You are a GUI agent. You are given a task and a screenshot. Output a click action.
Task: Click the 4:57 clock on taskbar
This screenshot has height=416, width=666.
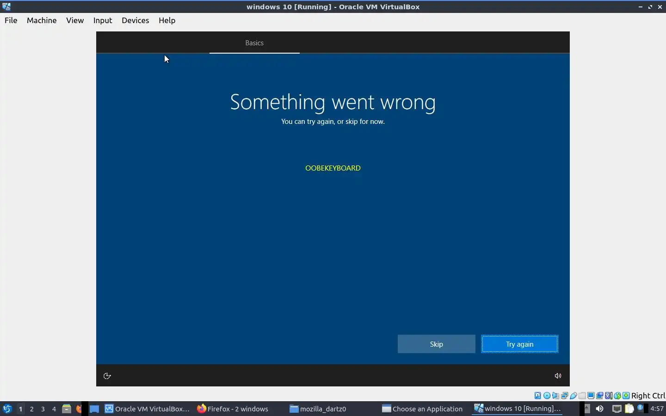657,409
